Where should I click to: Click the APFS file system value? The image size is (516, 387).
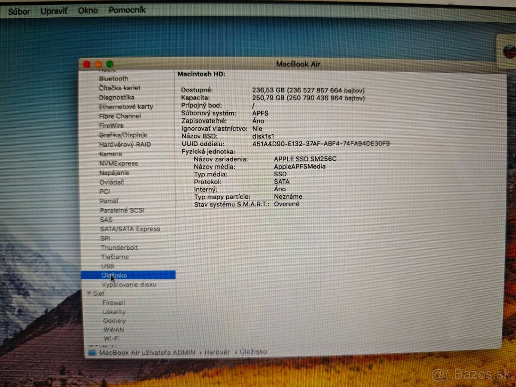click(x=261, y=113)
